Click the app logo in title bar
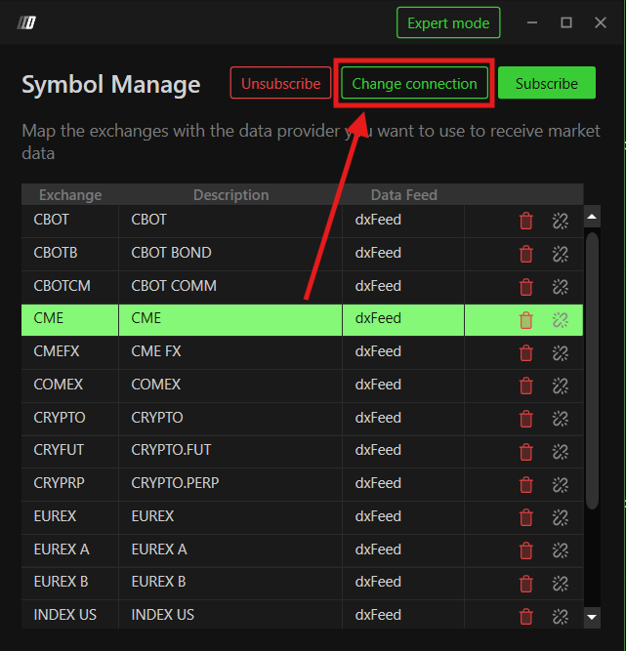Screen dimensions: 626x651 click(x=26, y=22)
